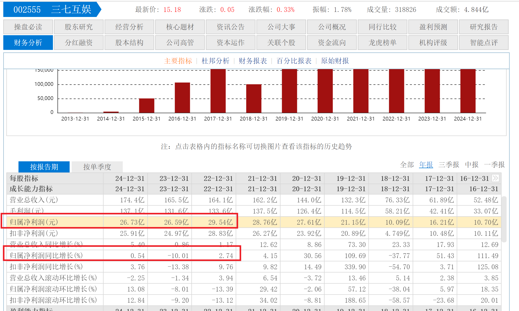
Task: Select the 按报告期 toggle
Action: [x=44, y=167]
